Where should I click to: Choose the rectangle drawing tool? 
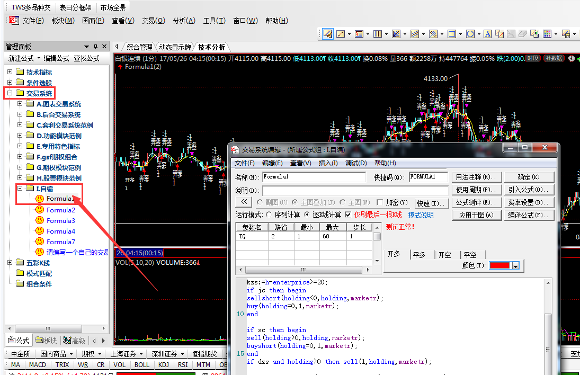click(x=452, y=34)
